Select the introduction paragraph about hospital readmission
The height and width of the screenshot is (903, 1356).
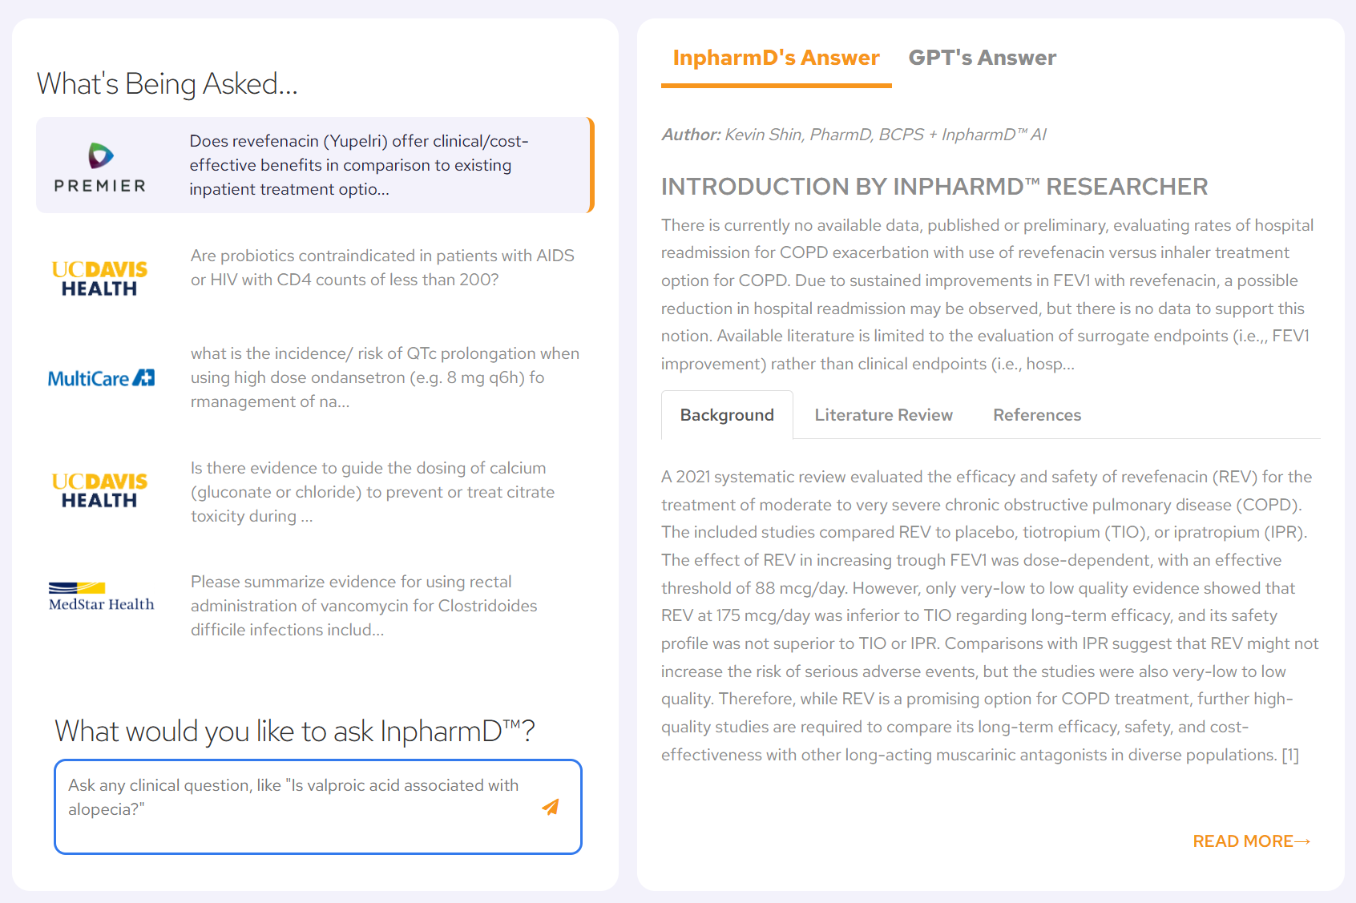point(987,294)
